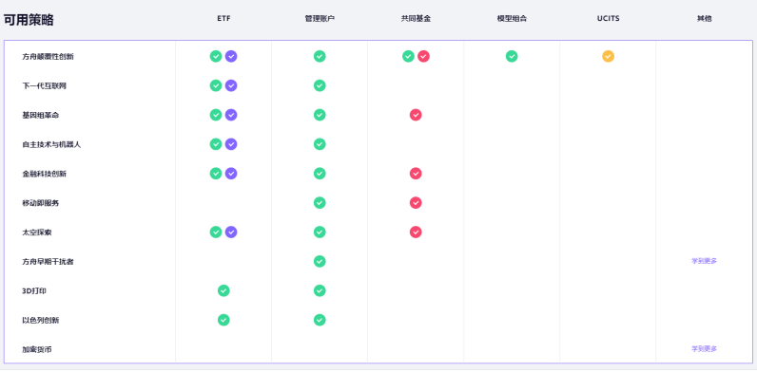Screen dimensions: 757x372
Task: Open 学到更多 link for 加密货币
Action: [x=704, y=349]
